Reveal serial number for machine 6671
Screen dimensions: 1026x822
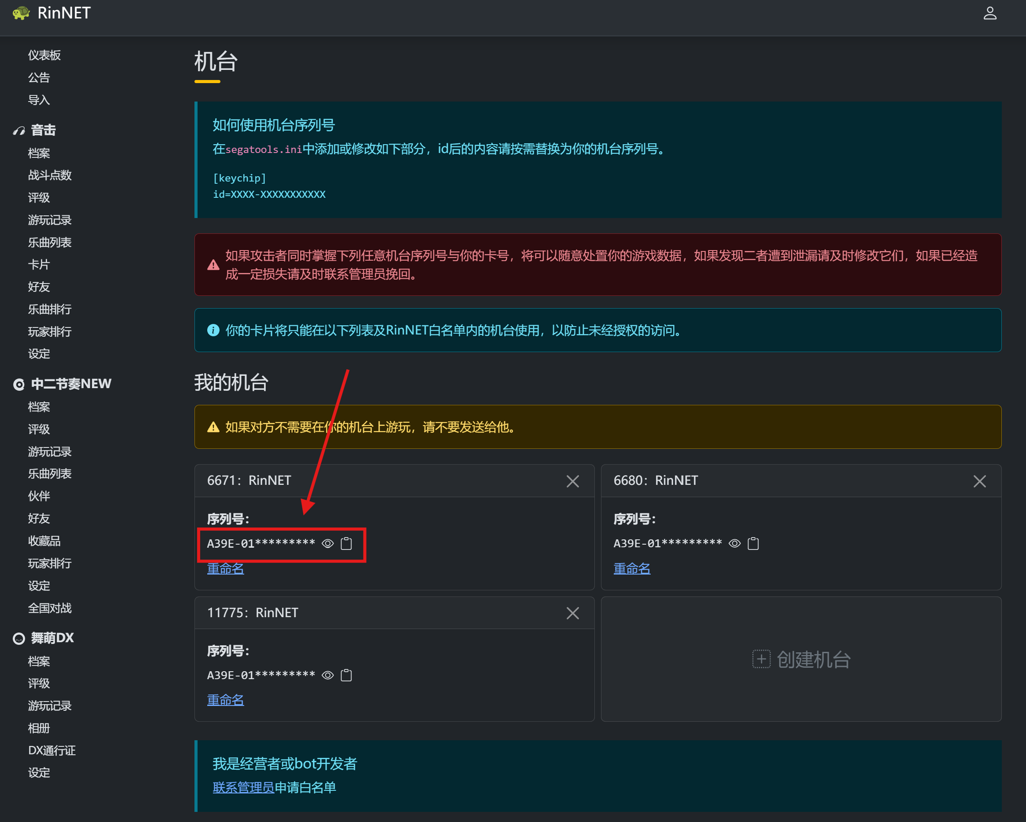[327, 543]
